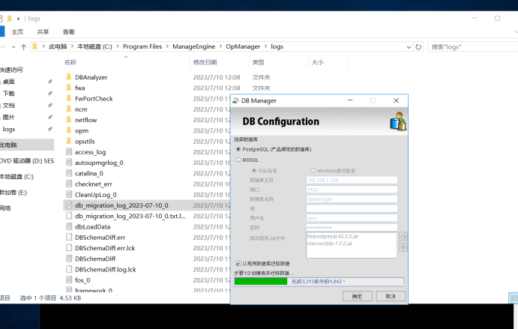Select file db_migration_log_2023-07-10_0
The image size is (518, 329).
pyautogui.click(x=121, y=205)
